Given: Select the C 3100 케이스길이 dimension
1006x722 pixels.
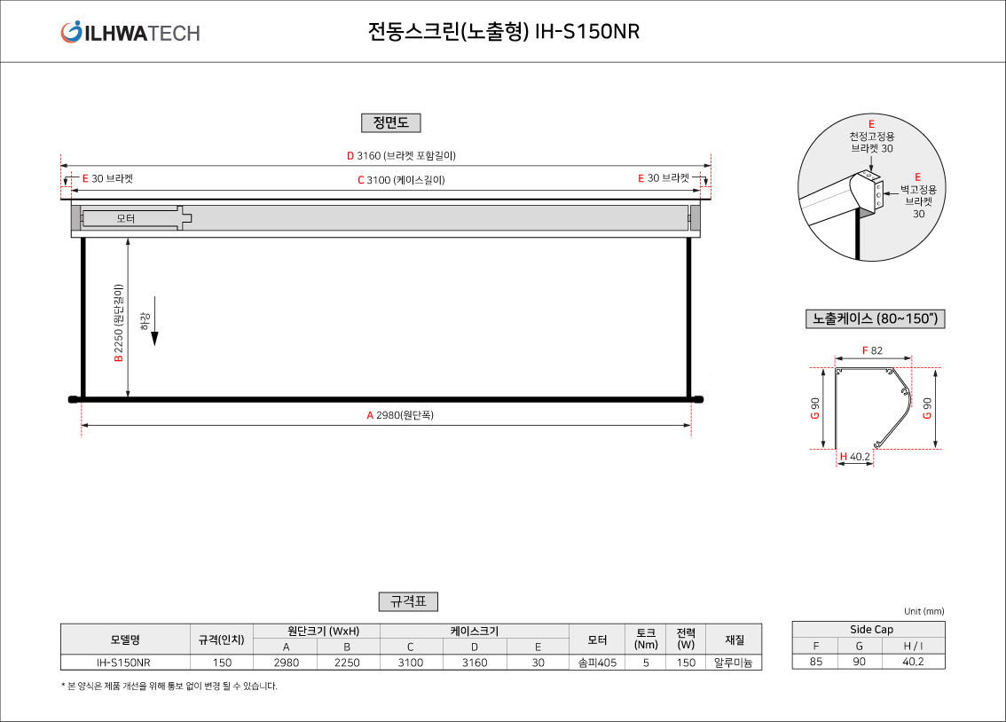Looking at the screenshot, I should coord(401,180).
